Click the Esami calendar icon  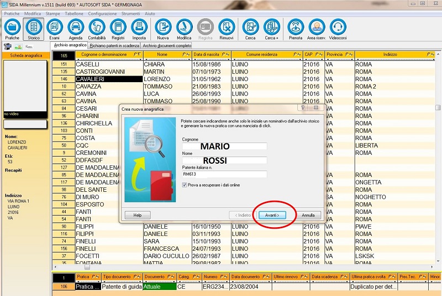point(54,28)
